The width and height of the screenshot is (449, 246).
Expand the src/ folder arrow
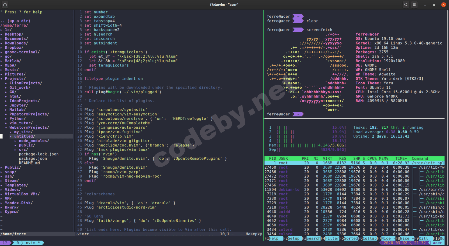point(15,150)
